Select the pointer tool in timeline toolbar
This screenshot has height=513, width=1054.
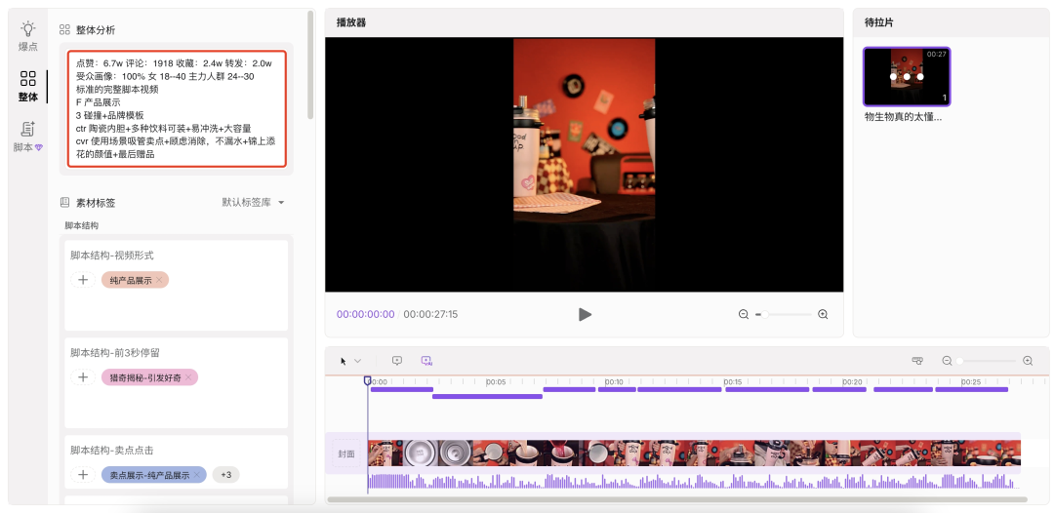point(344,361)
